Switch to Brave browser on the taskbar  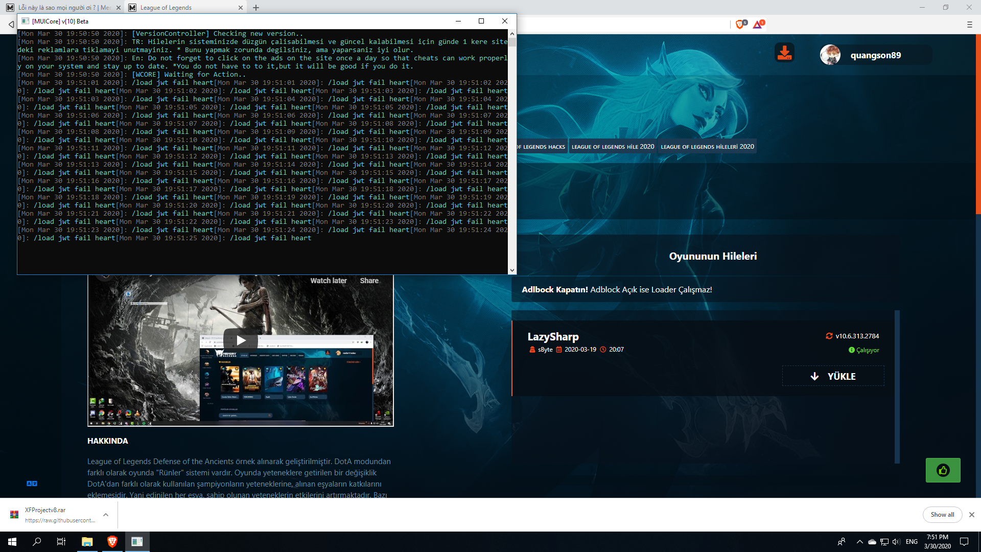point(112,542)
